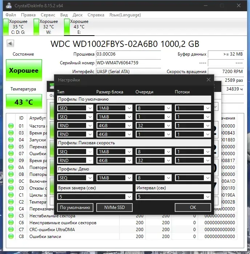Open the Время замера (сек) dropdown
Viewport: 250px width, 254px height.
[x=95, y=197]
